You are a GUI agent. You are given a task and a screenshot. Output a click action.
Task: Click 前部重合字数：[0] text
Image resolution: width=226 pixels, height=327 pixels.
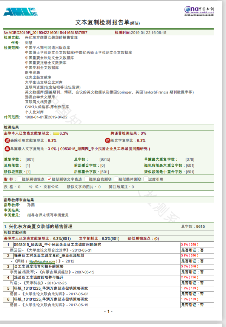tap(89, 165)
